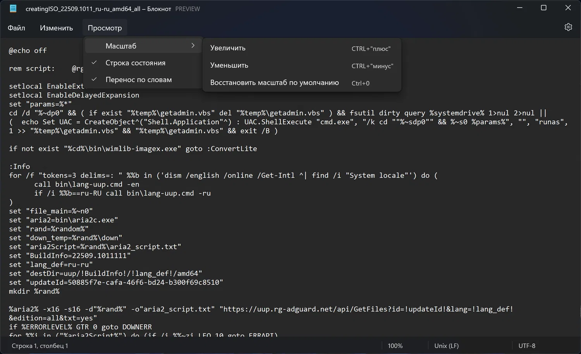
Task: Open the Масштаб submenu item
Action: click(x=121, y=46)
